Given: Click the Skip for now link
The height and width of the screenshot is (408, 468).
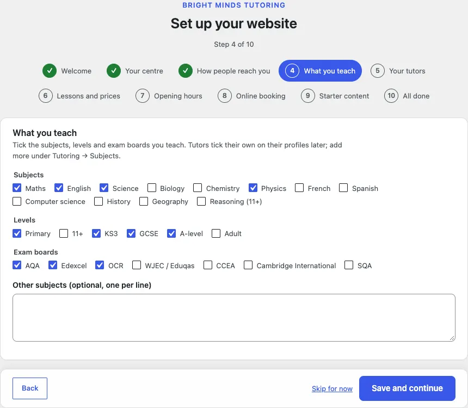Looking at the screenshot, I should [332, 388].
